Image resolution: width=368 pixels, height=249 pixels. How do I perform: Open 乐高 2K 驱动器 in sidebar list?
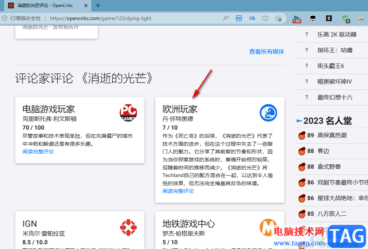coord(337,35)
